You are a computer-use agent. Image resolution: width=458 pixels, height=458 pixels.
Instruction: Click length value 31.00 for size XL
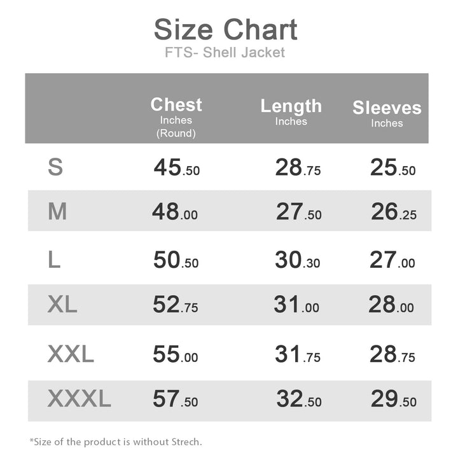pyautogui.click(x=296, y=305)
